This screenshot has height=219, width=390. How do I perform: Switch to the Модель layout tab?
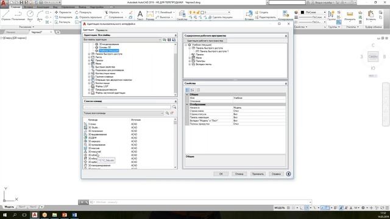pos(9,207)
